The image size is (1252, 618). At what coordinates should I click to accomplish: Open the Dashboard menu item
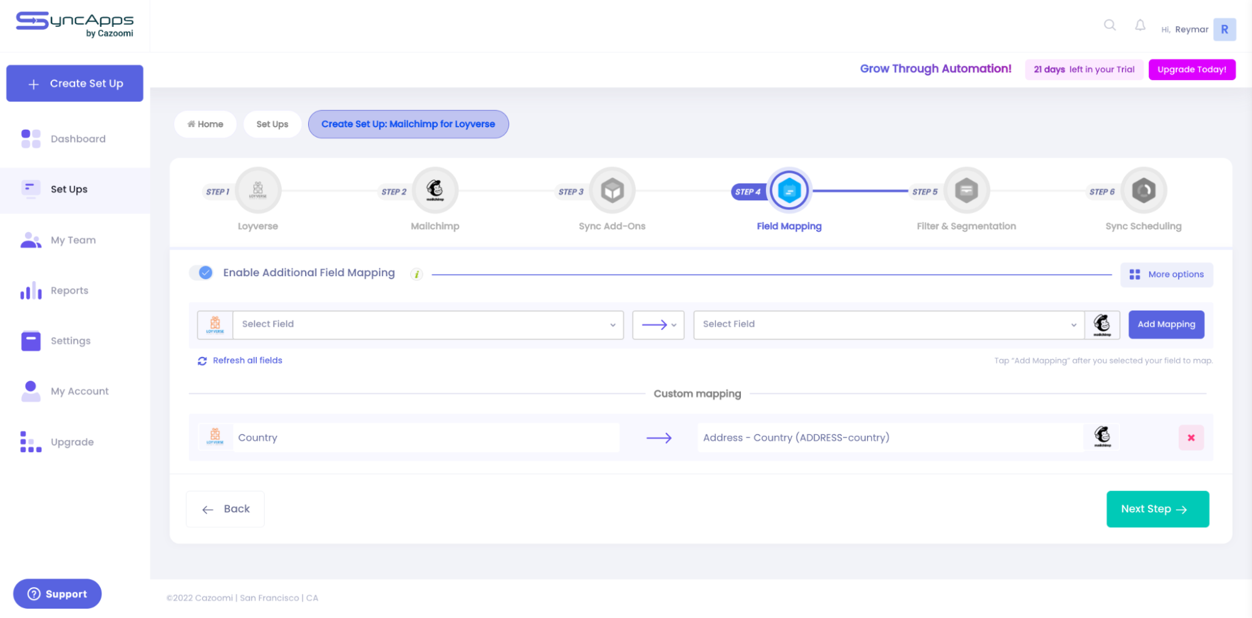75,138
